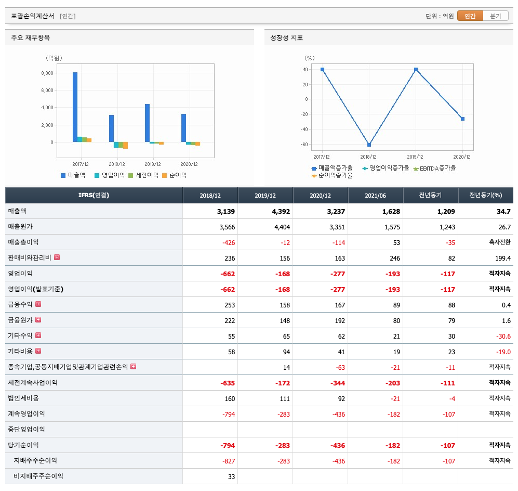Click the 포괄손익계산서 section title
Viewport: 518px width, 491px height.
(x=32, y=16)
